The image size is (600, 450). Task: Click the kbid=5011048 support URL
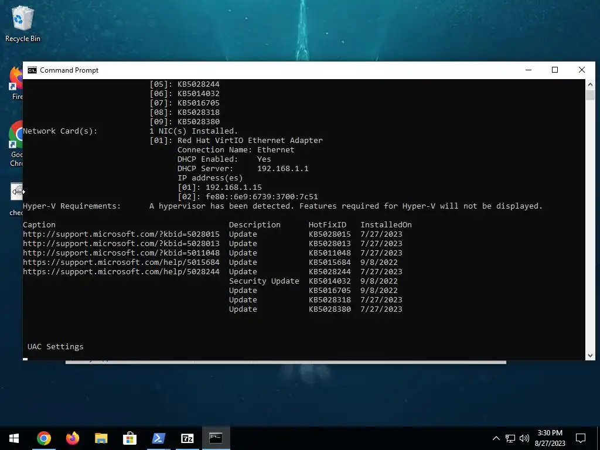121,253
